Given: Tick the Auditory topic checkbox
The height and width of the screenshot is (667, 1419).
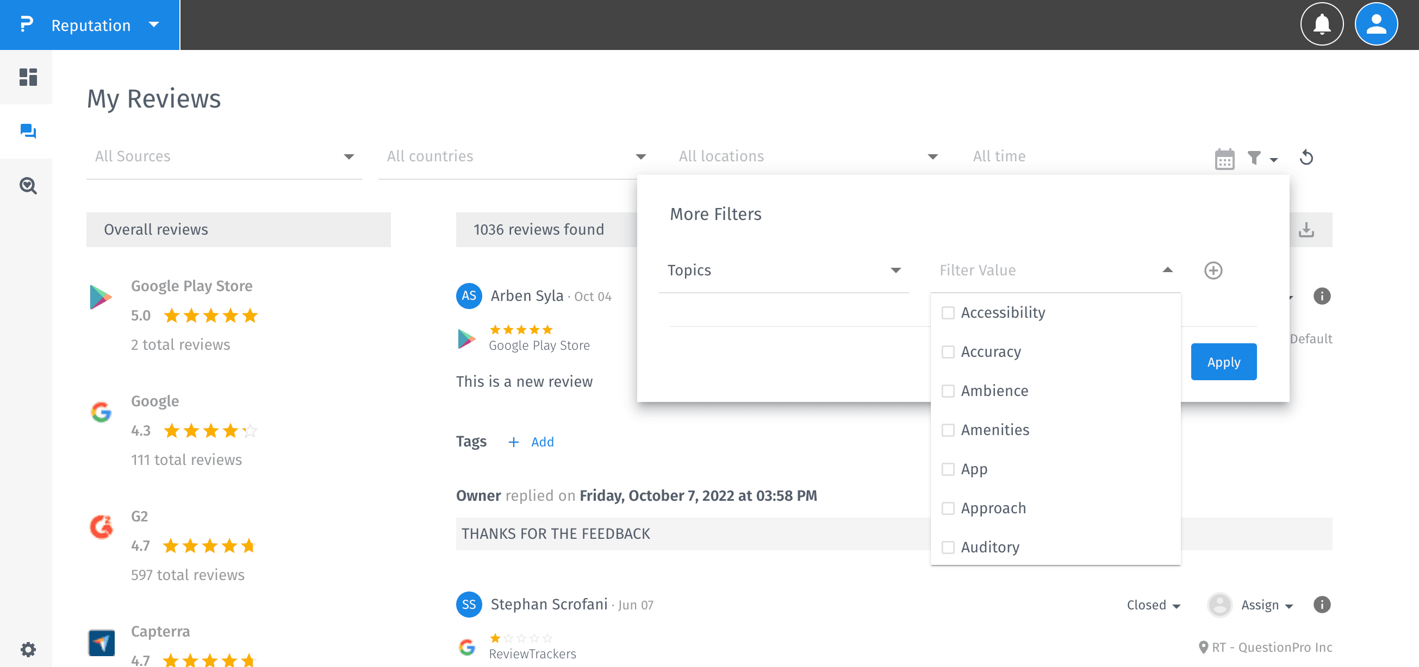Looking at the screenshot, I should (948, 547).
